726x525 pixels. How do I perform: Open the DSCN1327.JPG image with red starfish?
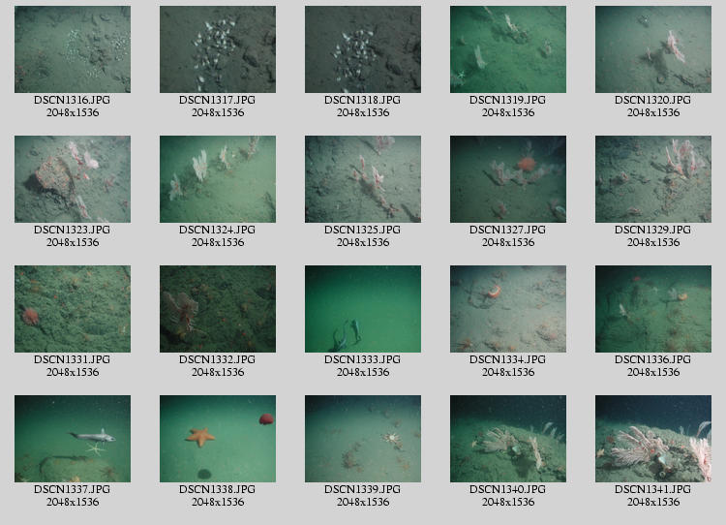pos(508,179)
